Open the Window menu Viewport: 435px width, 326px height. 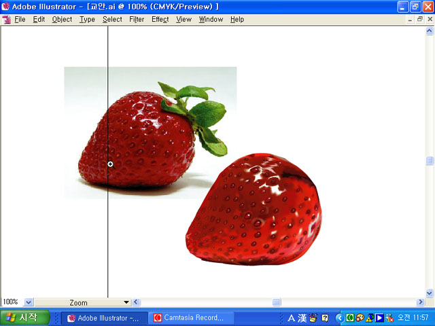tap(211, 20)
